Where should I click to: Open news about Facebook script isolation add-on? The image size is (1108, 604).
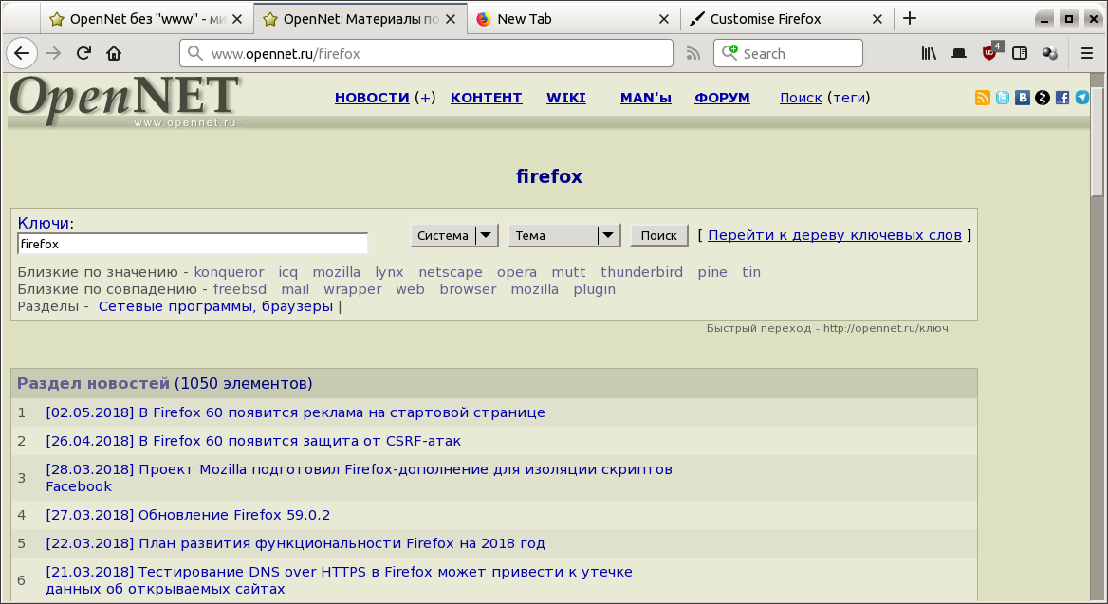pyautogui.click(x=359, y=478)
